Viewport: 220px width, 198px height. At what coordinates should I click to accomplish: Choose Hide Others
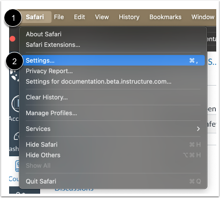pyautogui.click(x=113, y=155)
